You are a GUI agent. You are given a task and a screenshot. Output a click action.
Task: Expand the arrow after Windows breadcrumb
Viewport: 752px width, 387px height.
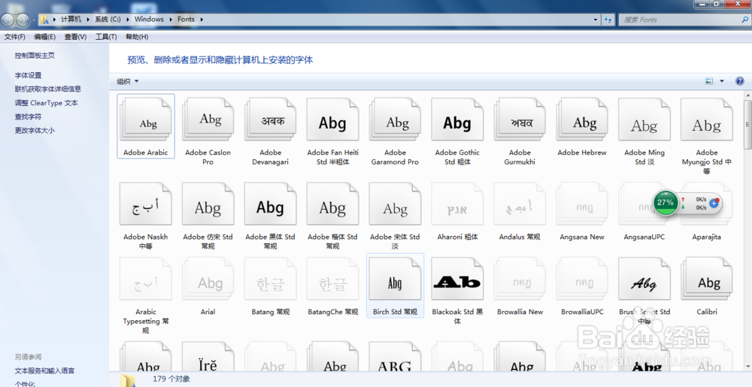coord(171,20)
